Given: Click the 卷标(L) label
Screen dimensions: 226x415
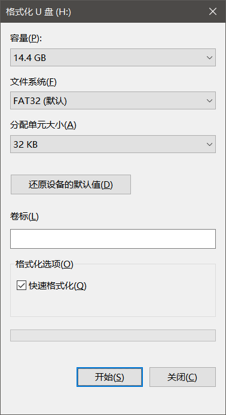Looking at the screenshot, I should click(x=25, y=216).
